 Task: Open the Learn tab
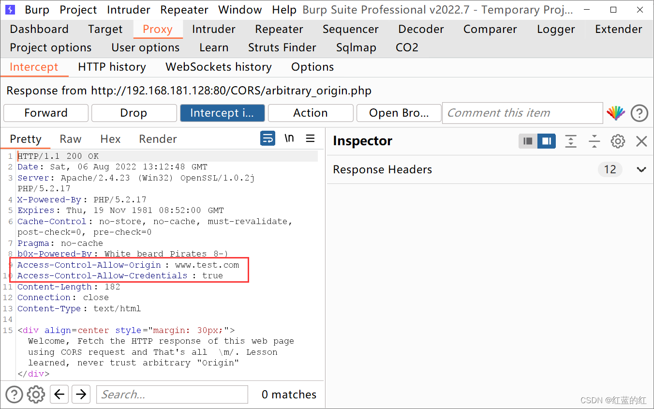[214, 47]
